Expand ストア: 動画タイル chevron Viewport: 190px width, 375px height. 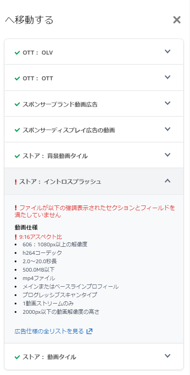(167, 355)
